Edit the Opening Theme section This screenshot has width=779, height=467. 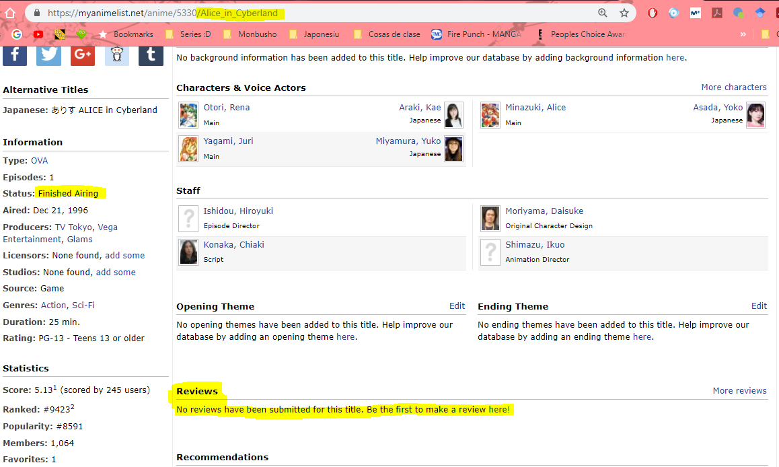click(x=457, y=306)
